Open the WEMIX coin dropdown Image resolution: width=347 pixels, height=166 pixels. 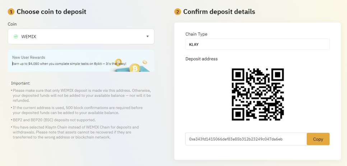click(81, 36)
